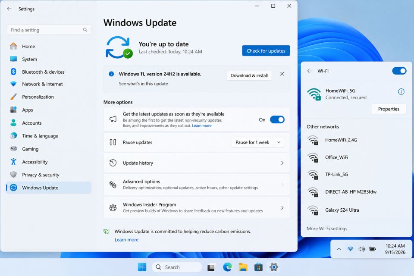Open Privacy & security settings
This screenshot has width=414, height=276.
(49, 175)
